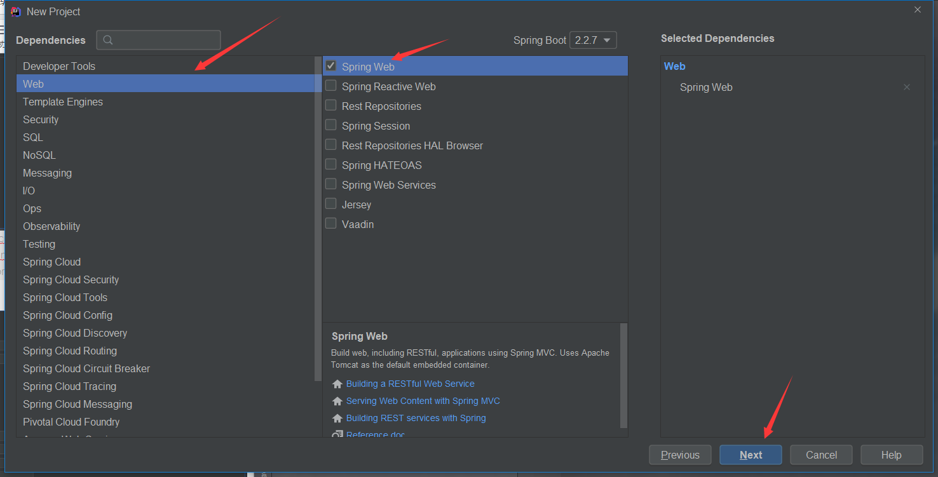The height and width of the screenshot is (477, 938).
Task: Enable the Jersey checkbox
Action: pos(331,203)
